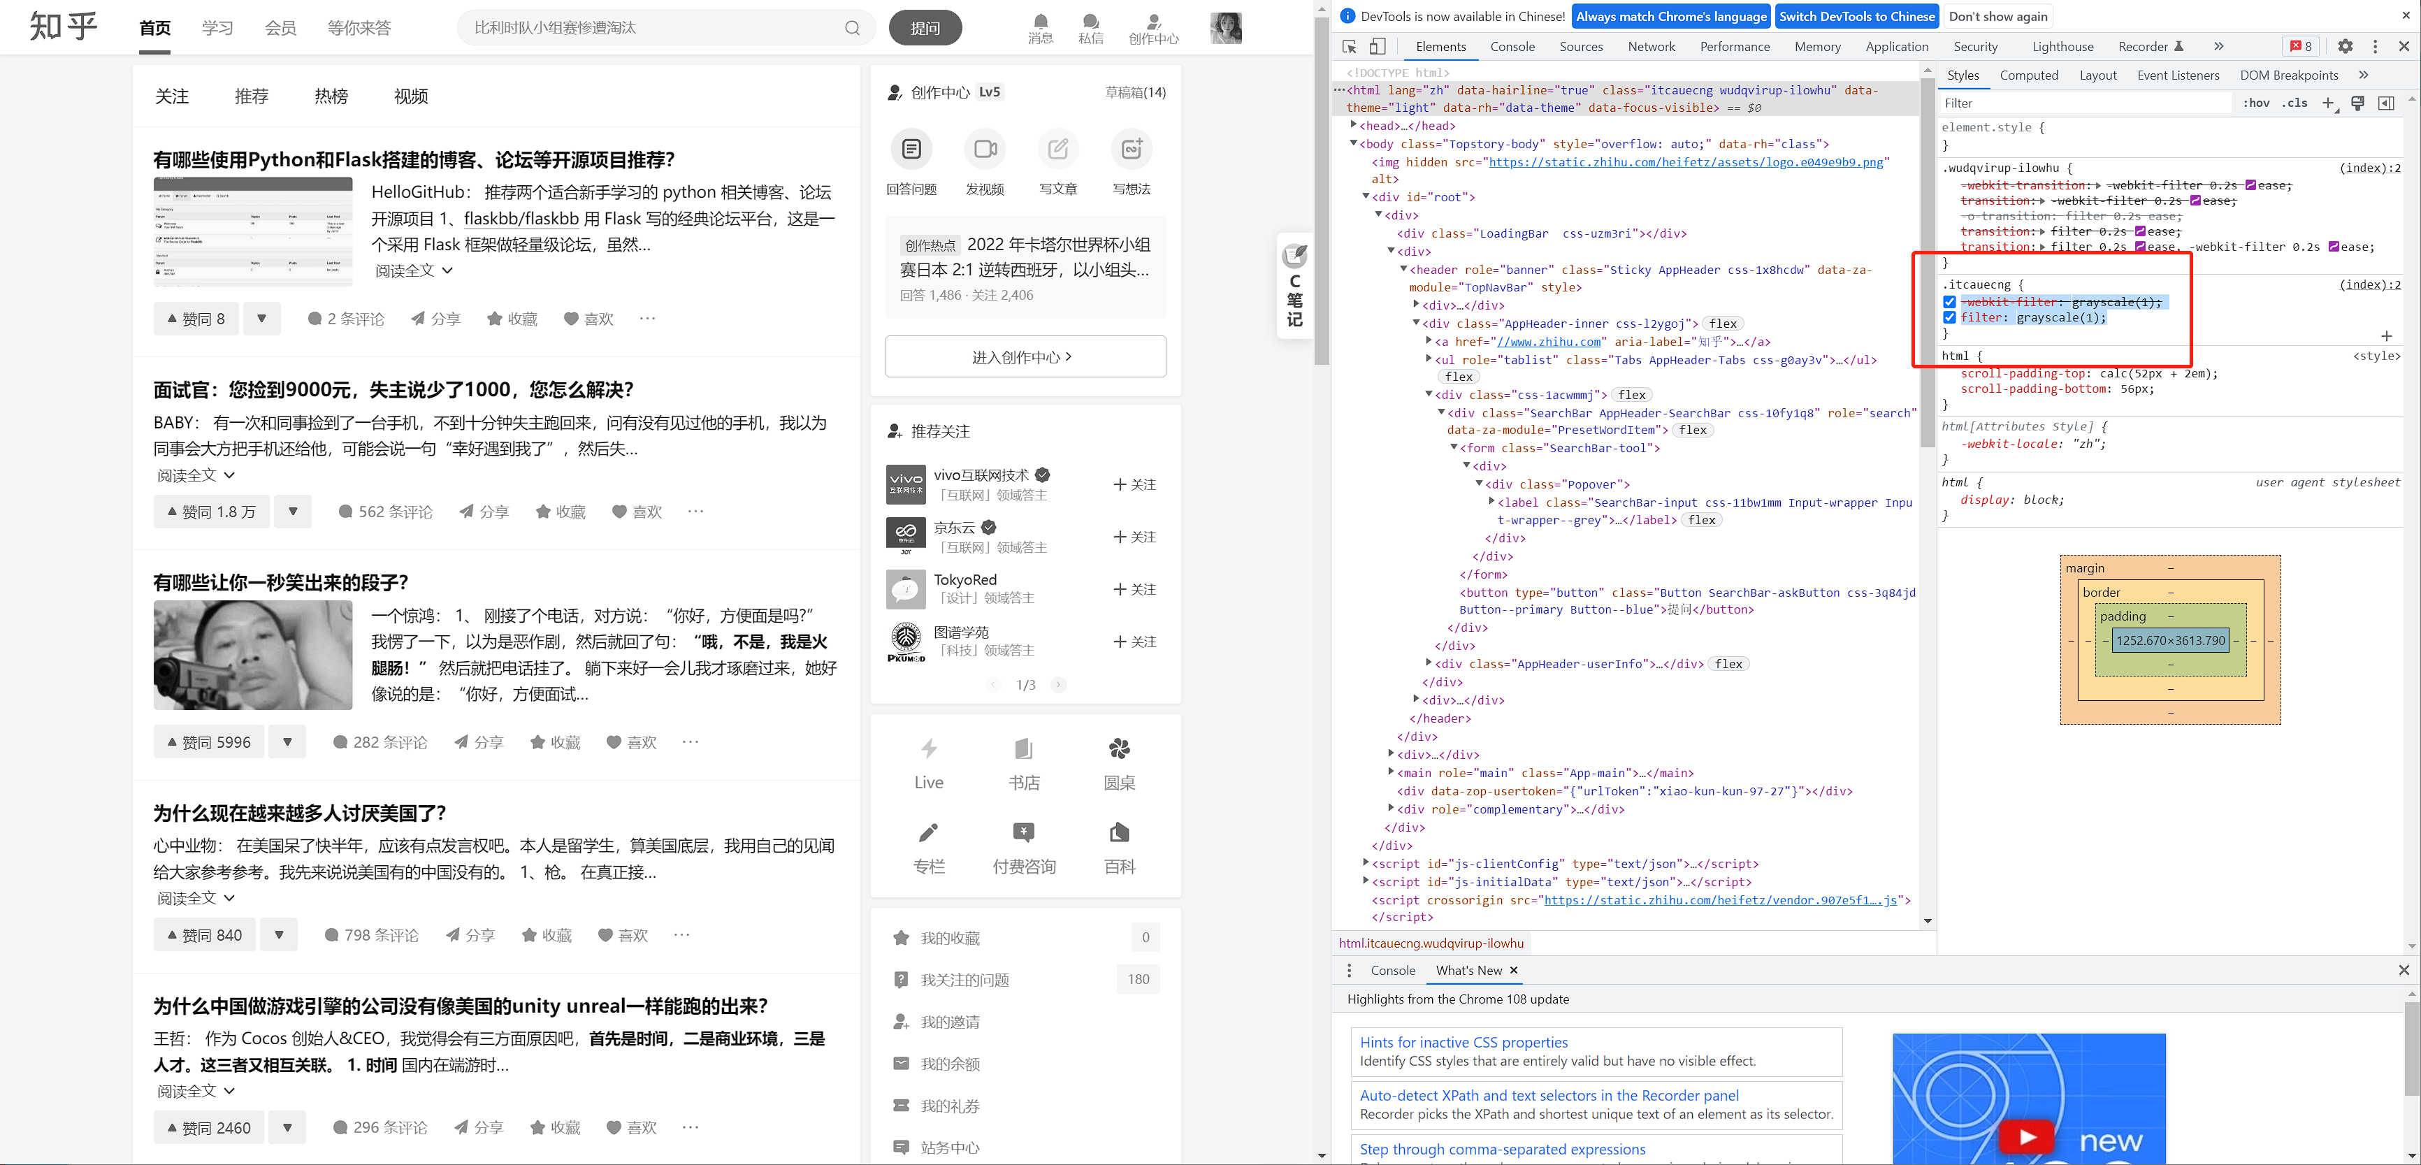Close the What's New drawer tab

(1514, 971)
